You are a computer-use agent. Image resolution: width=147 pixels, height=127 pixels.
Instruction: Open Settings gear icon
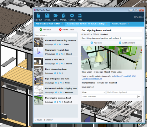pyautogui.click(x=72, y=16)
